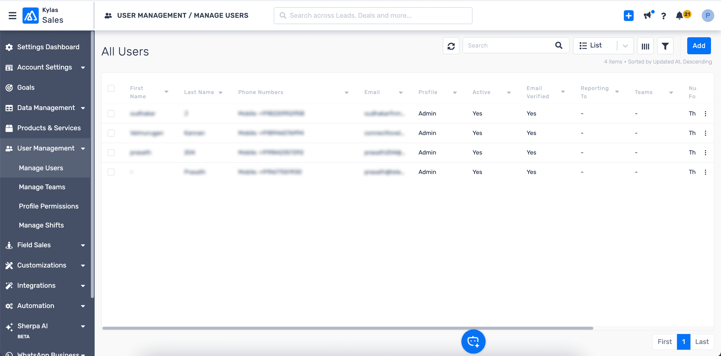
Task: Open Profile Permissions menu item
Action: [x=49, y=206]
